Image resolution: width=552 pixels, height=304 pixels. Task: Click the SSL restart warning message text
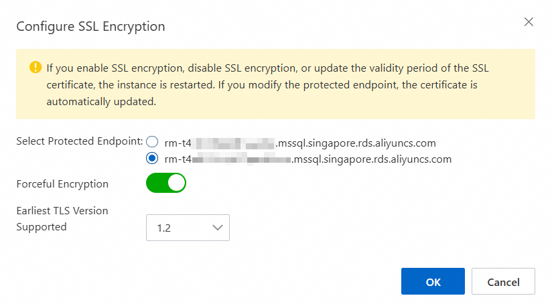coord(267,85)
